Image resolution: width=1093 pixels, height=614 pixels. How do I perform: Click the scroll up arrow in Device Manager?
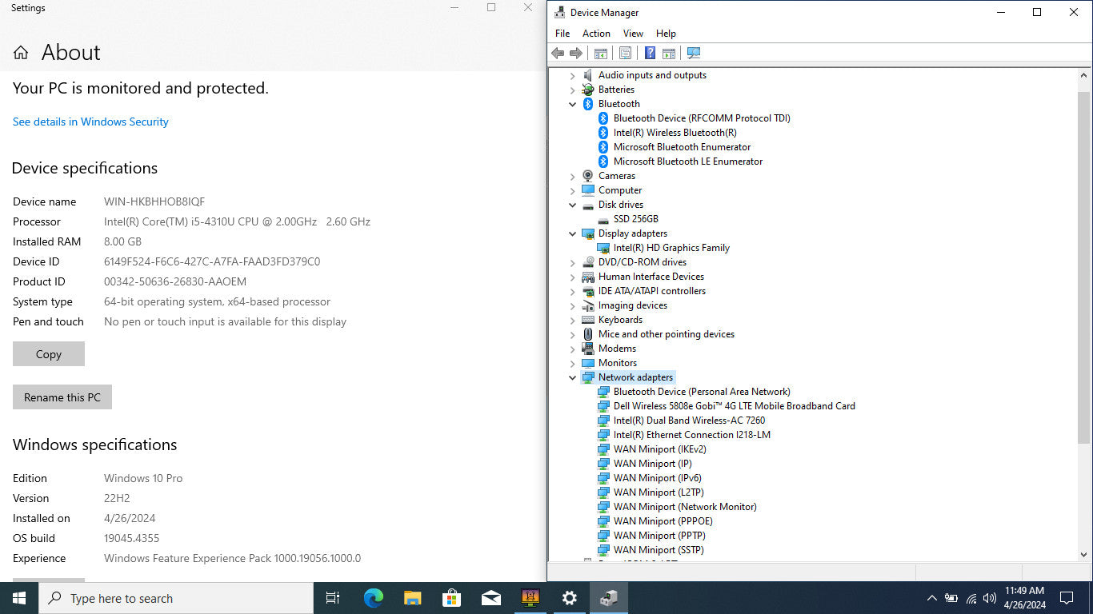click(1084, 75)
